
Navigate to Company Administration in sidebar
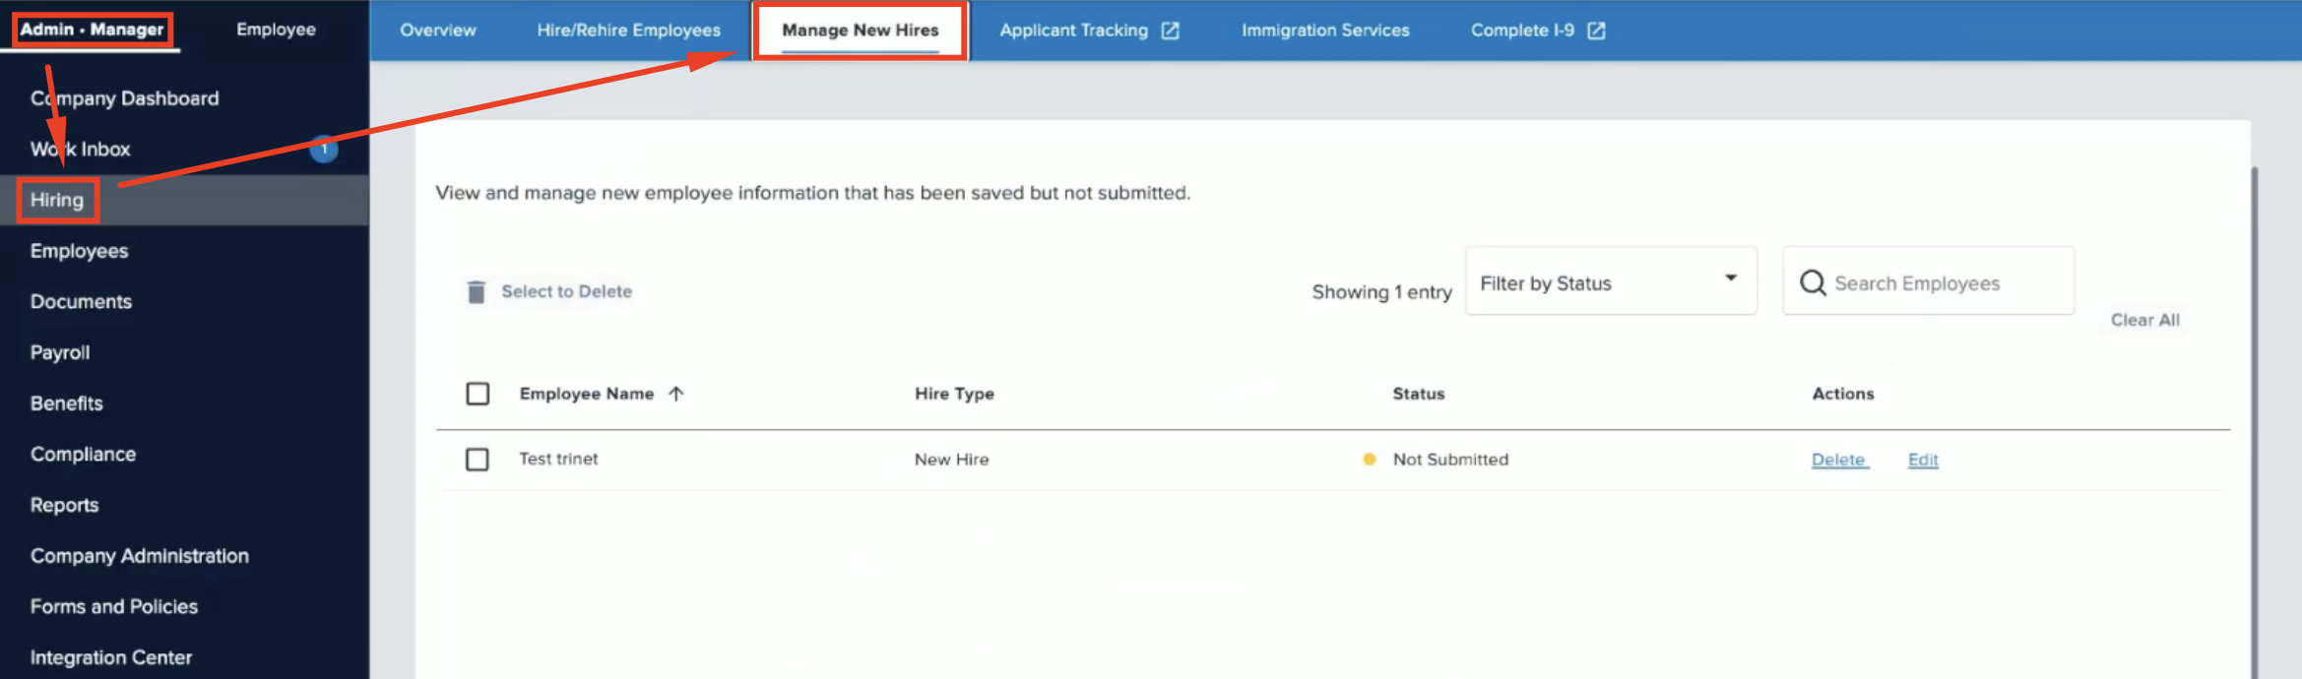(x=139, y=556)
